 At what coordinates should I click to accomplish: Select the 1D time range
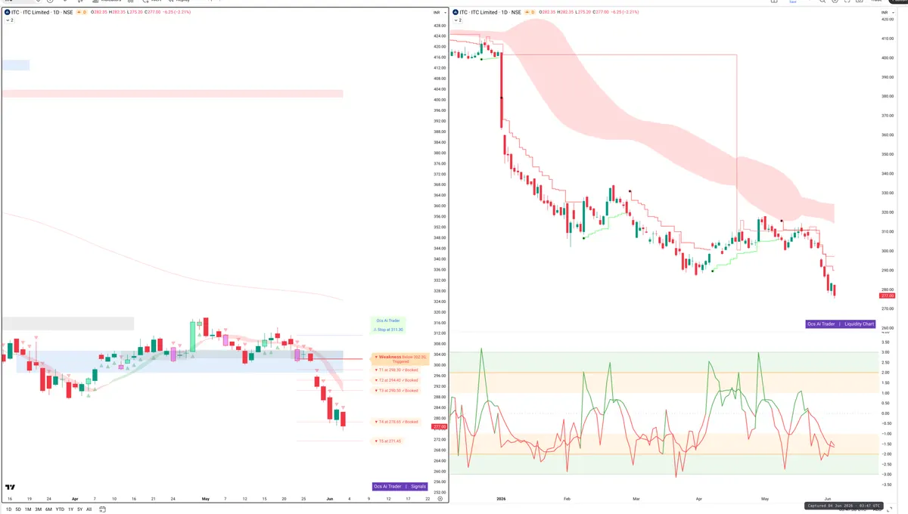pyautogui.click(x=9, y=509)
